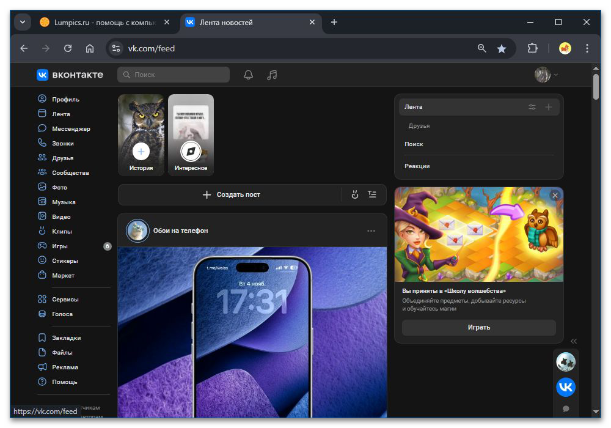Click the Стикеры smiley icon
Screen dimensions: 611x428
[42, 260]
